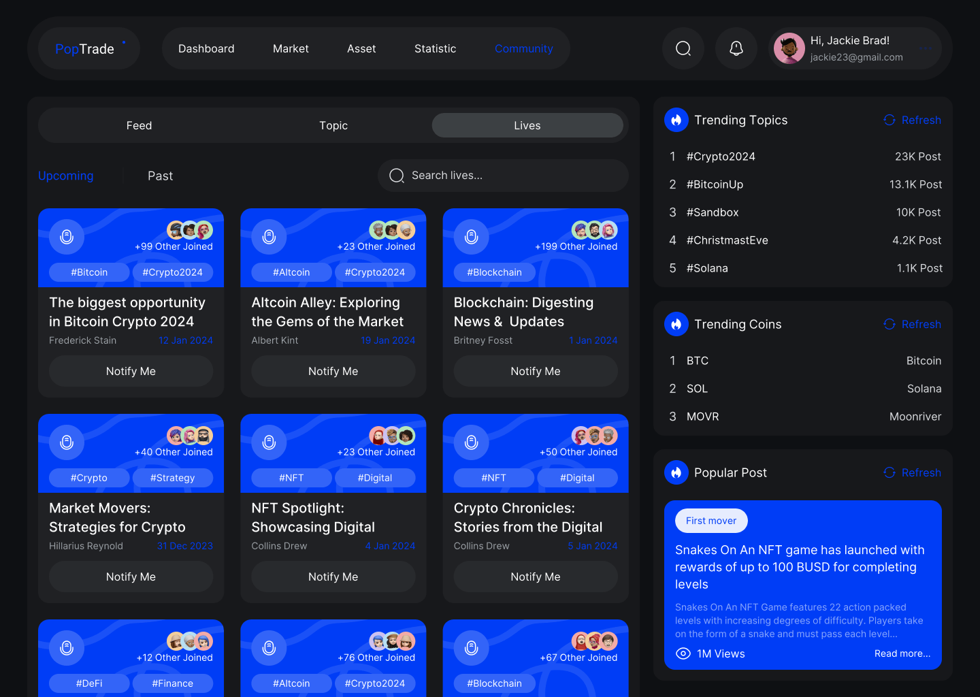Viewport: 980px width, 697px height.
Task: Refresh the Popular Post section
Action: pos(912,472)
